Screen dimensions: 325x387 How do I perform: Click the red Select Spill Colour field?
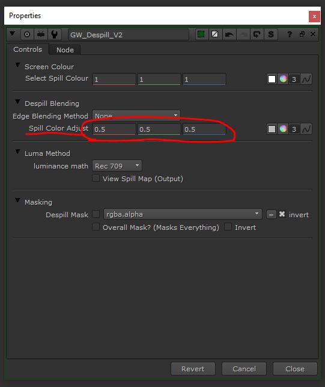click(x=114, y=79)
